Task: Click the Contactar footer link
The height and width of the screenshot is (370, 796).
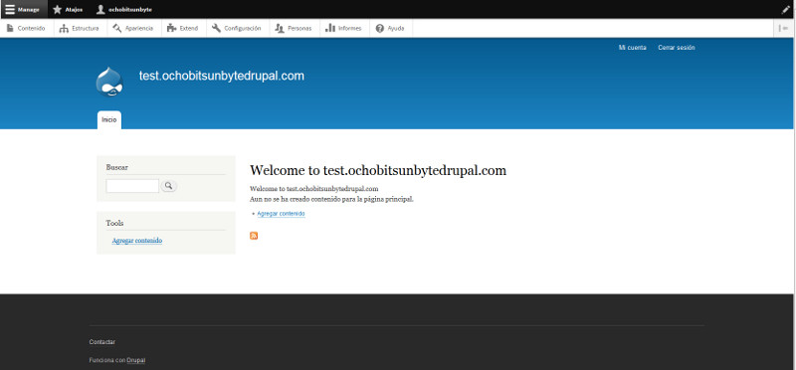Action: [x=102, y=342]
